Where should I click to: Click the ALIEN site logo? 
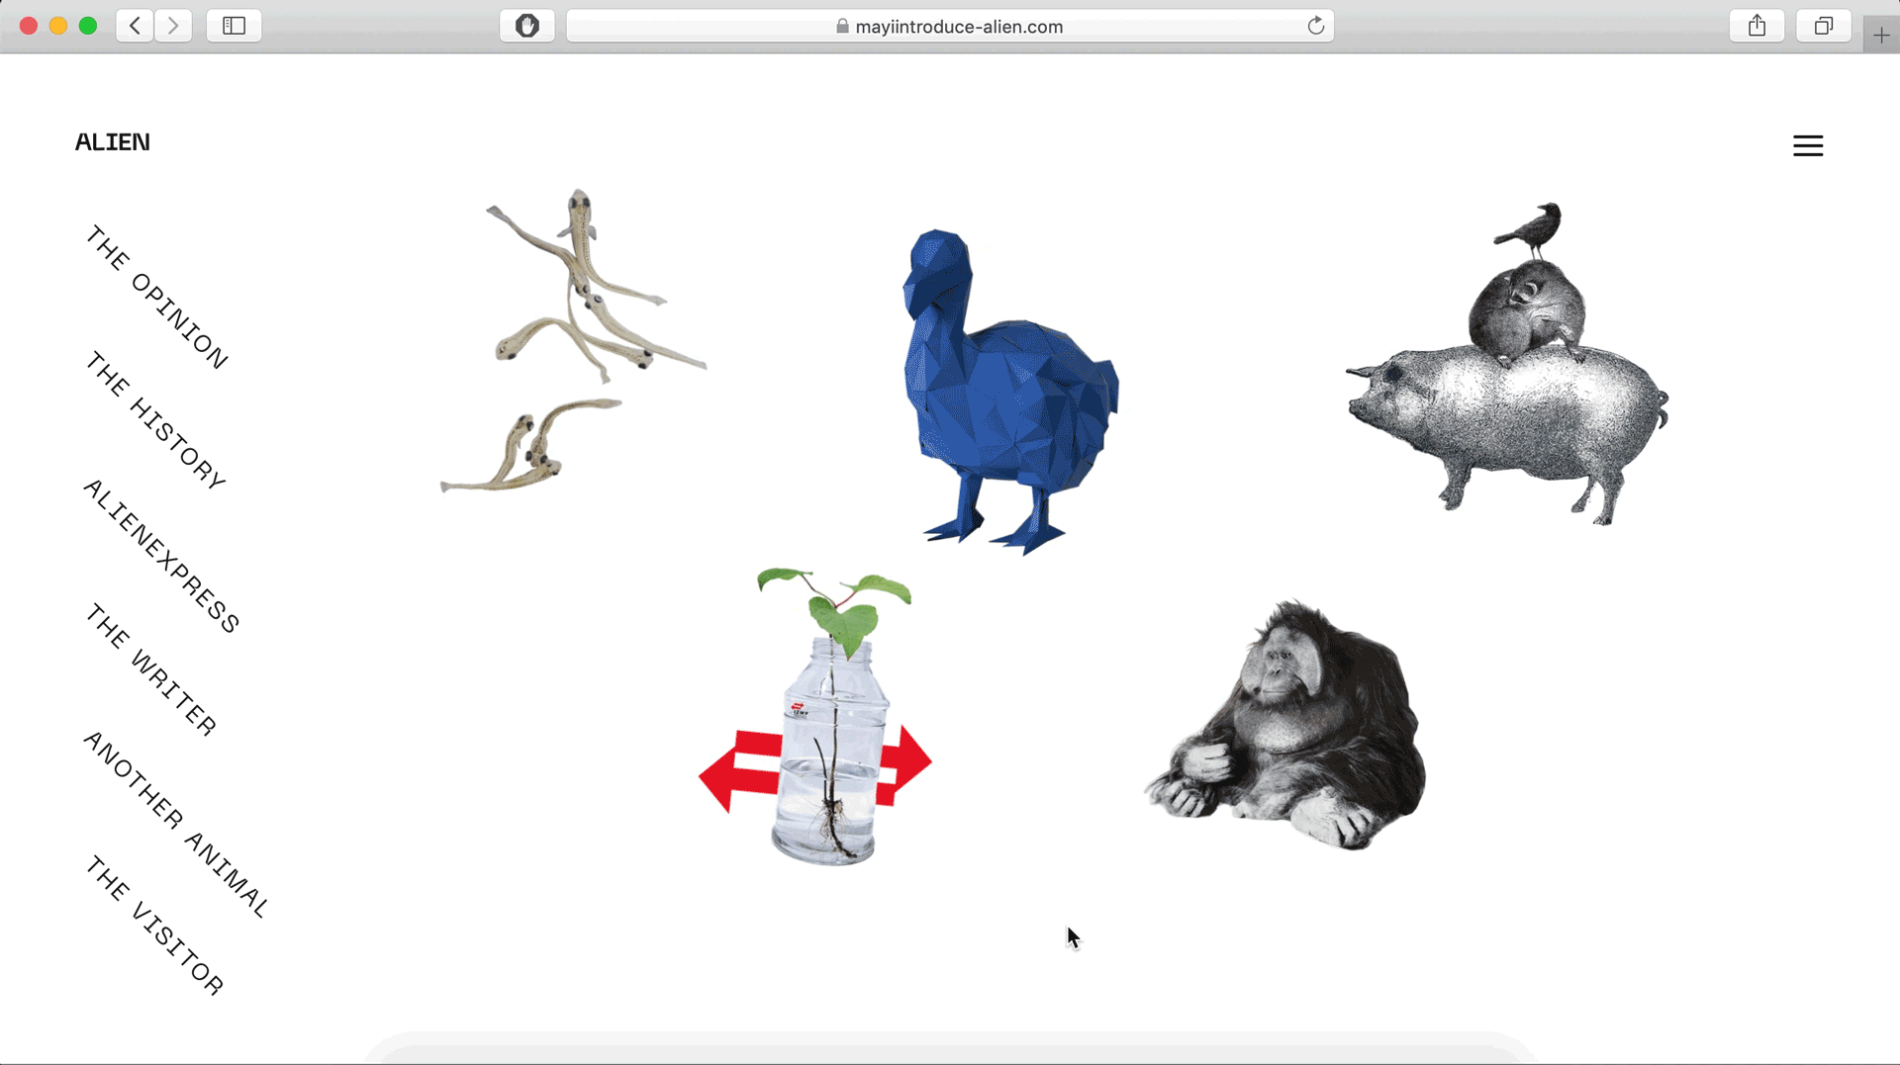[113, 142]
